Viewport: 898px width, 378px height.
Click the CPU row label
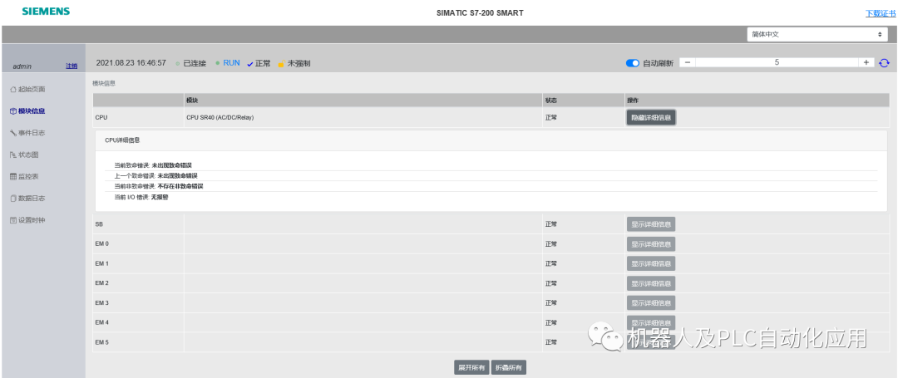[101, 118]
